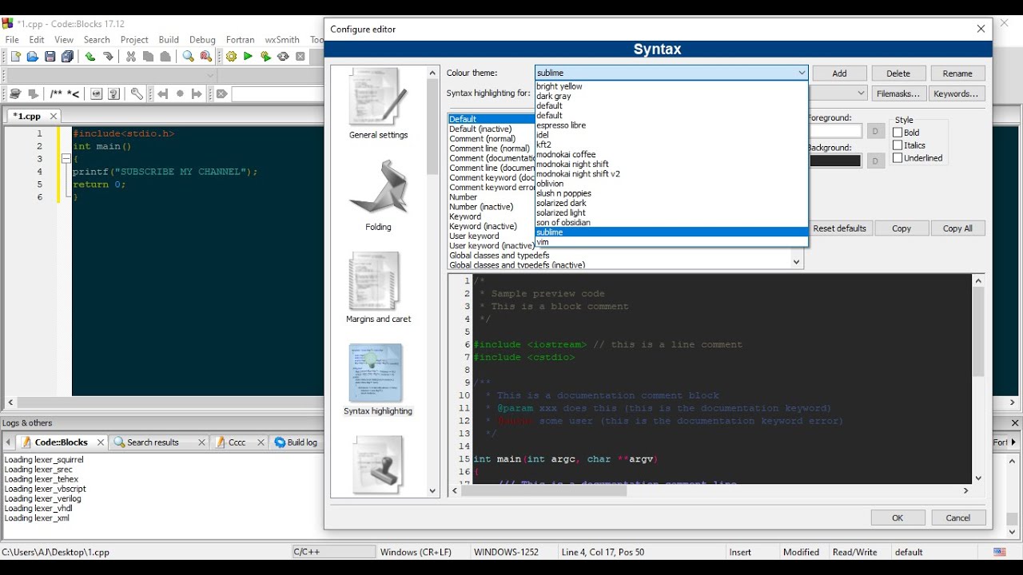The width and height of the screenshot is (1023, 575).
Task: Open the File menu
Action: (12, 39)
